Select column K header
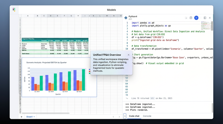 point(93,16)
